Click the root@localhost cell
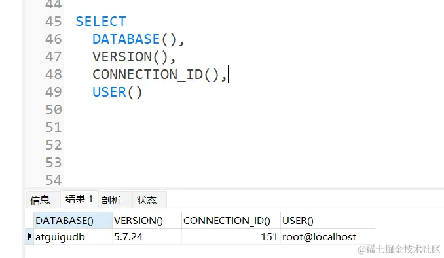The image size is (444, 258). [x=327, y=236]
